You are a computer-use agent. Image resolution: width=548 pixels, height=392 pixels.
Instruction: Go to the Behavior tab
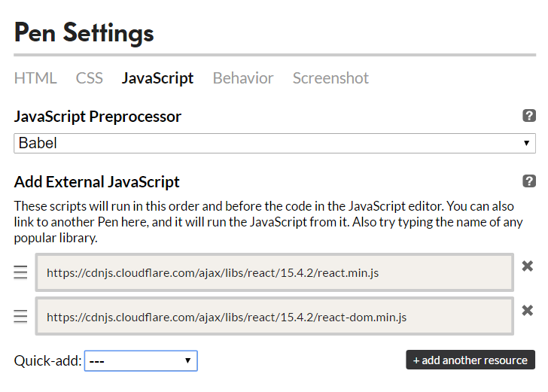coord(243,78)
